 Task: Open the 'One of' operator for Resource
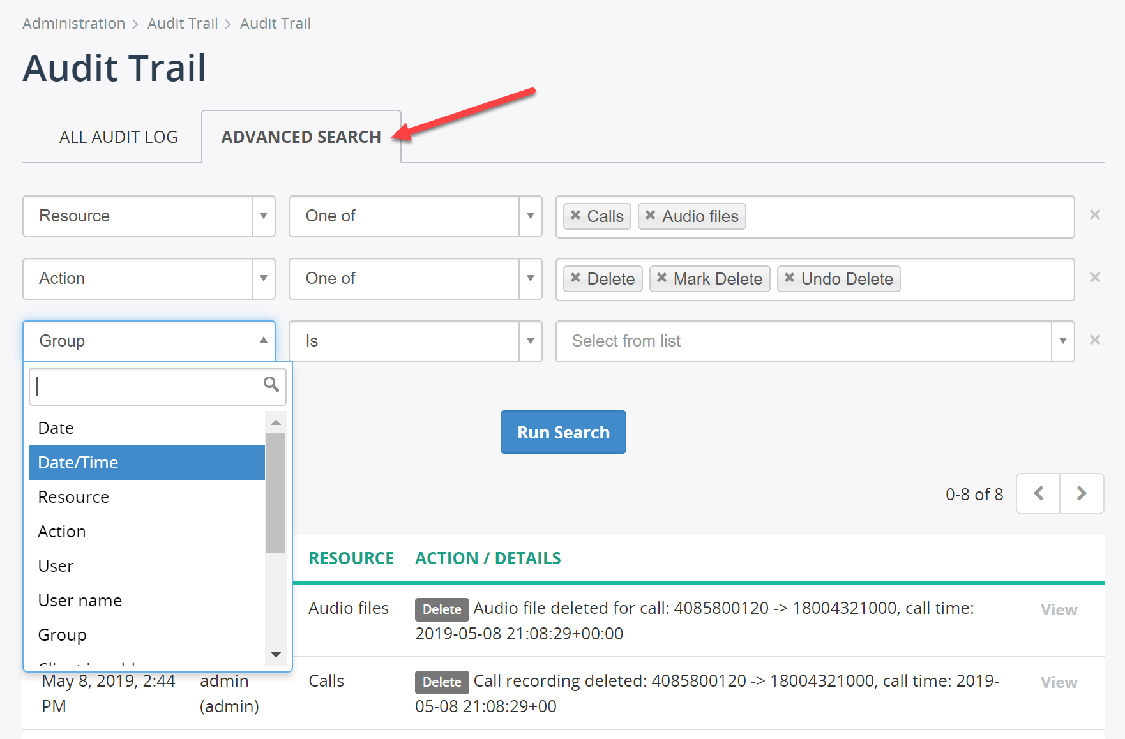415,216
